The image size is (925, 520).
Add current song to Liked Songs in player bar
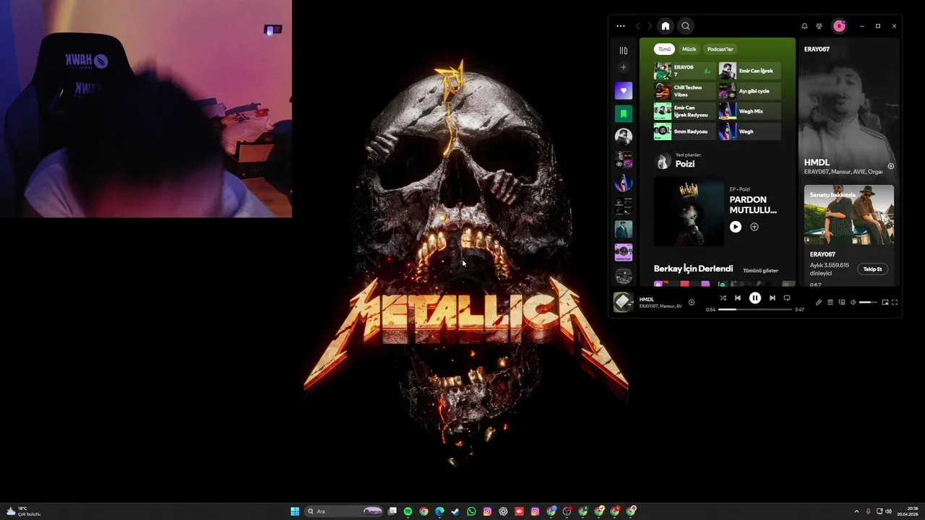pyautogui.click(x=691, y=303)
